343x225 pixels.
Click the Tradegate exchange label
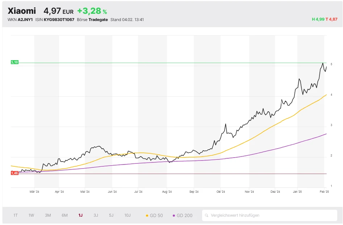pyautogui.click(x=98, y=20)
